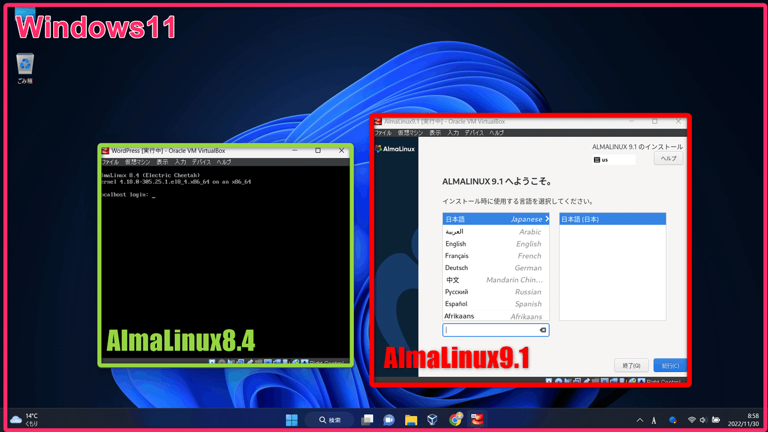The image size is (768, 432).
Task: Open ヘルプ menu in AlmaLinux9.1 menu bar
Action: (497, 132)
